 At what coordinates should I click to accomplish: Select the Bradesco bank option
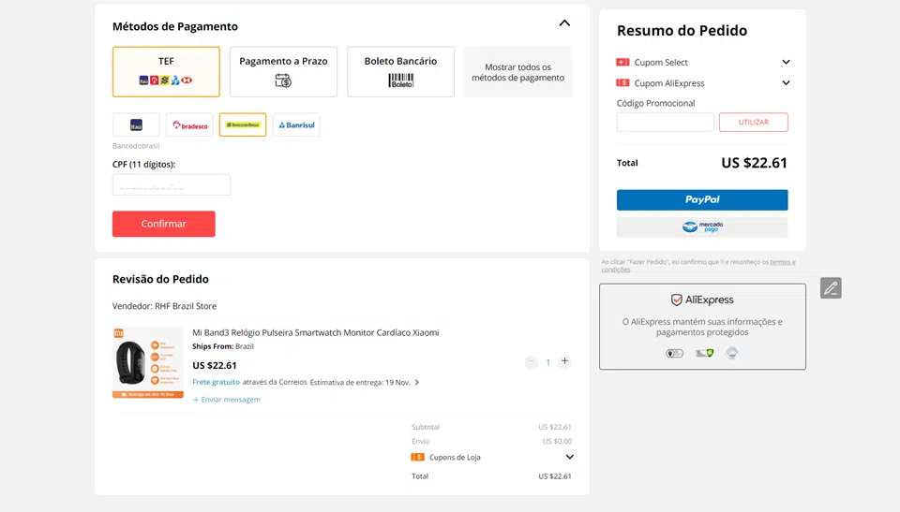189,125
